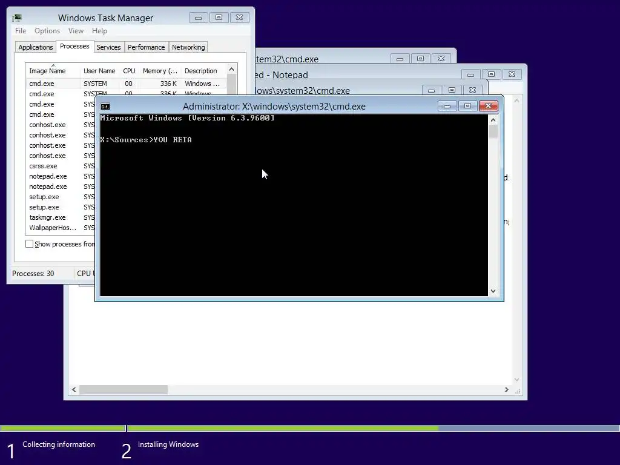Click the vertical scrollbar thumb in front cmd window
The image size is (620, 465).
click(493, 131)
